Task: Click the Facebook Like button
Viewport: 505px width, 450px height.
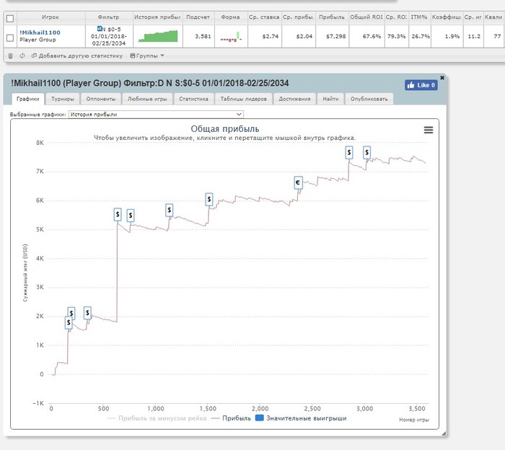Action: [421, 85]
